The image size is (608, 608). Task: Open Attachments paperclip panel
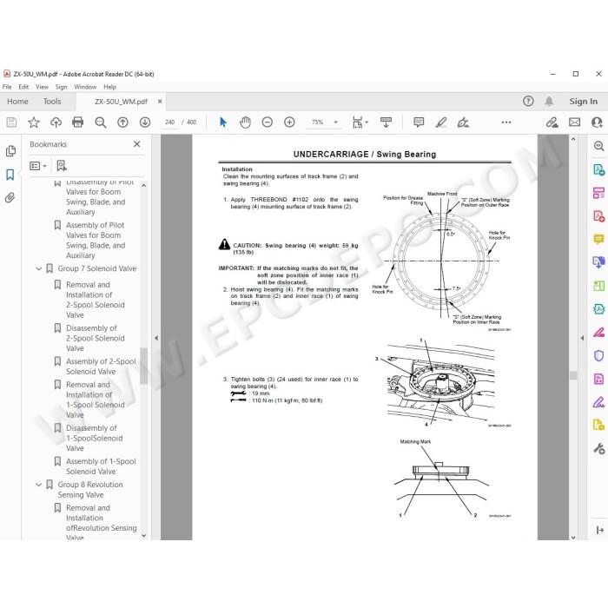click(x=10, y=198)
